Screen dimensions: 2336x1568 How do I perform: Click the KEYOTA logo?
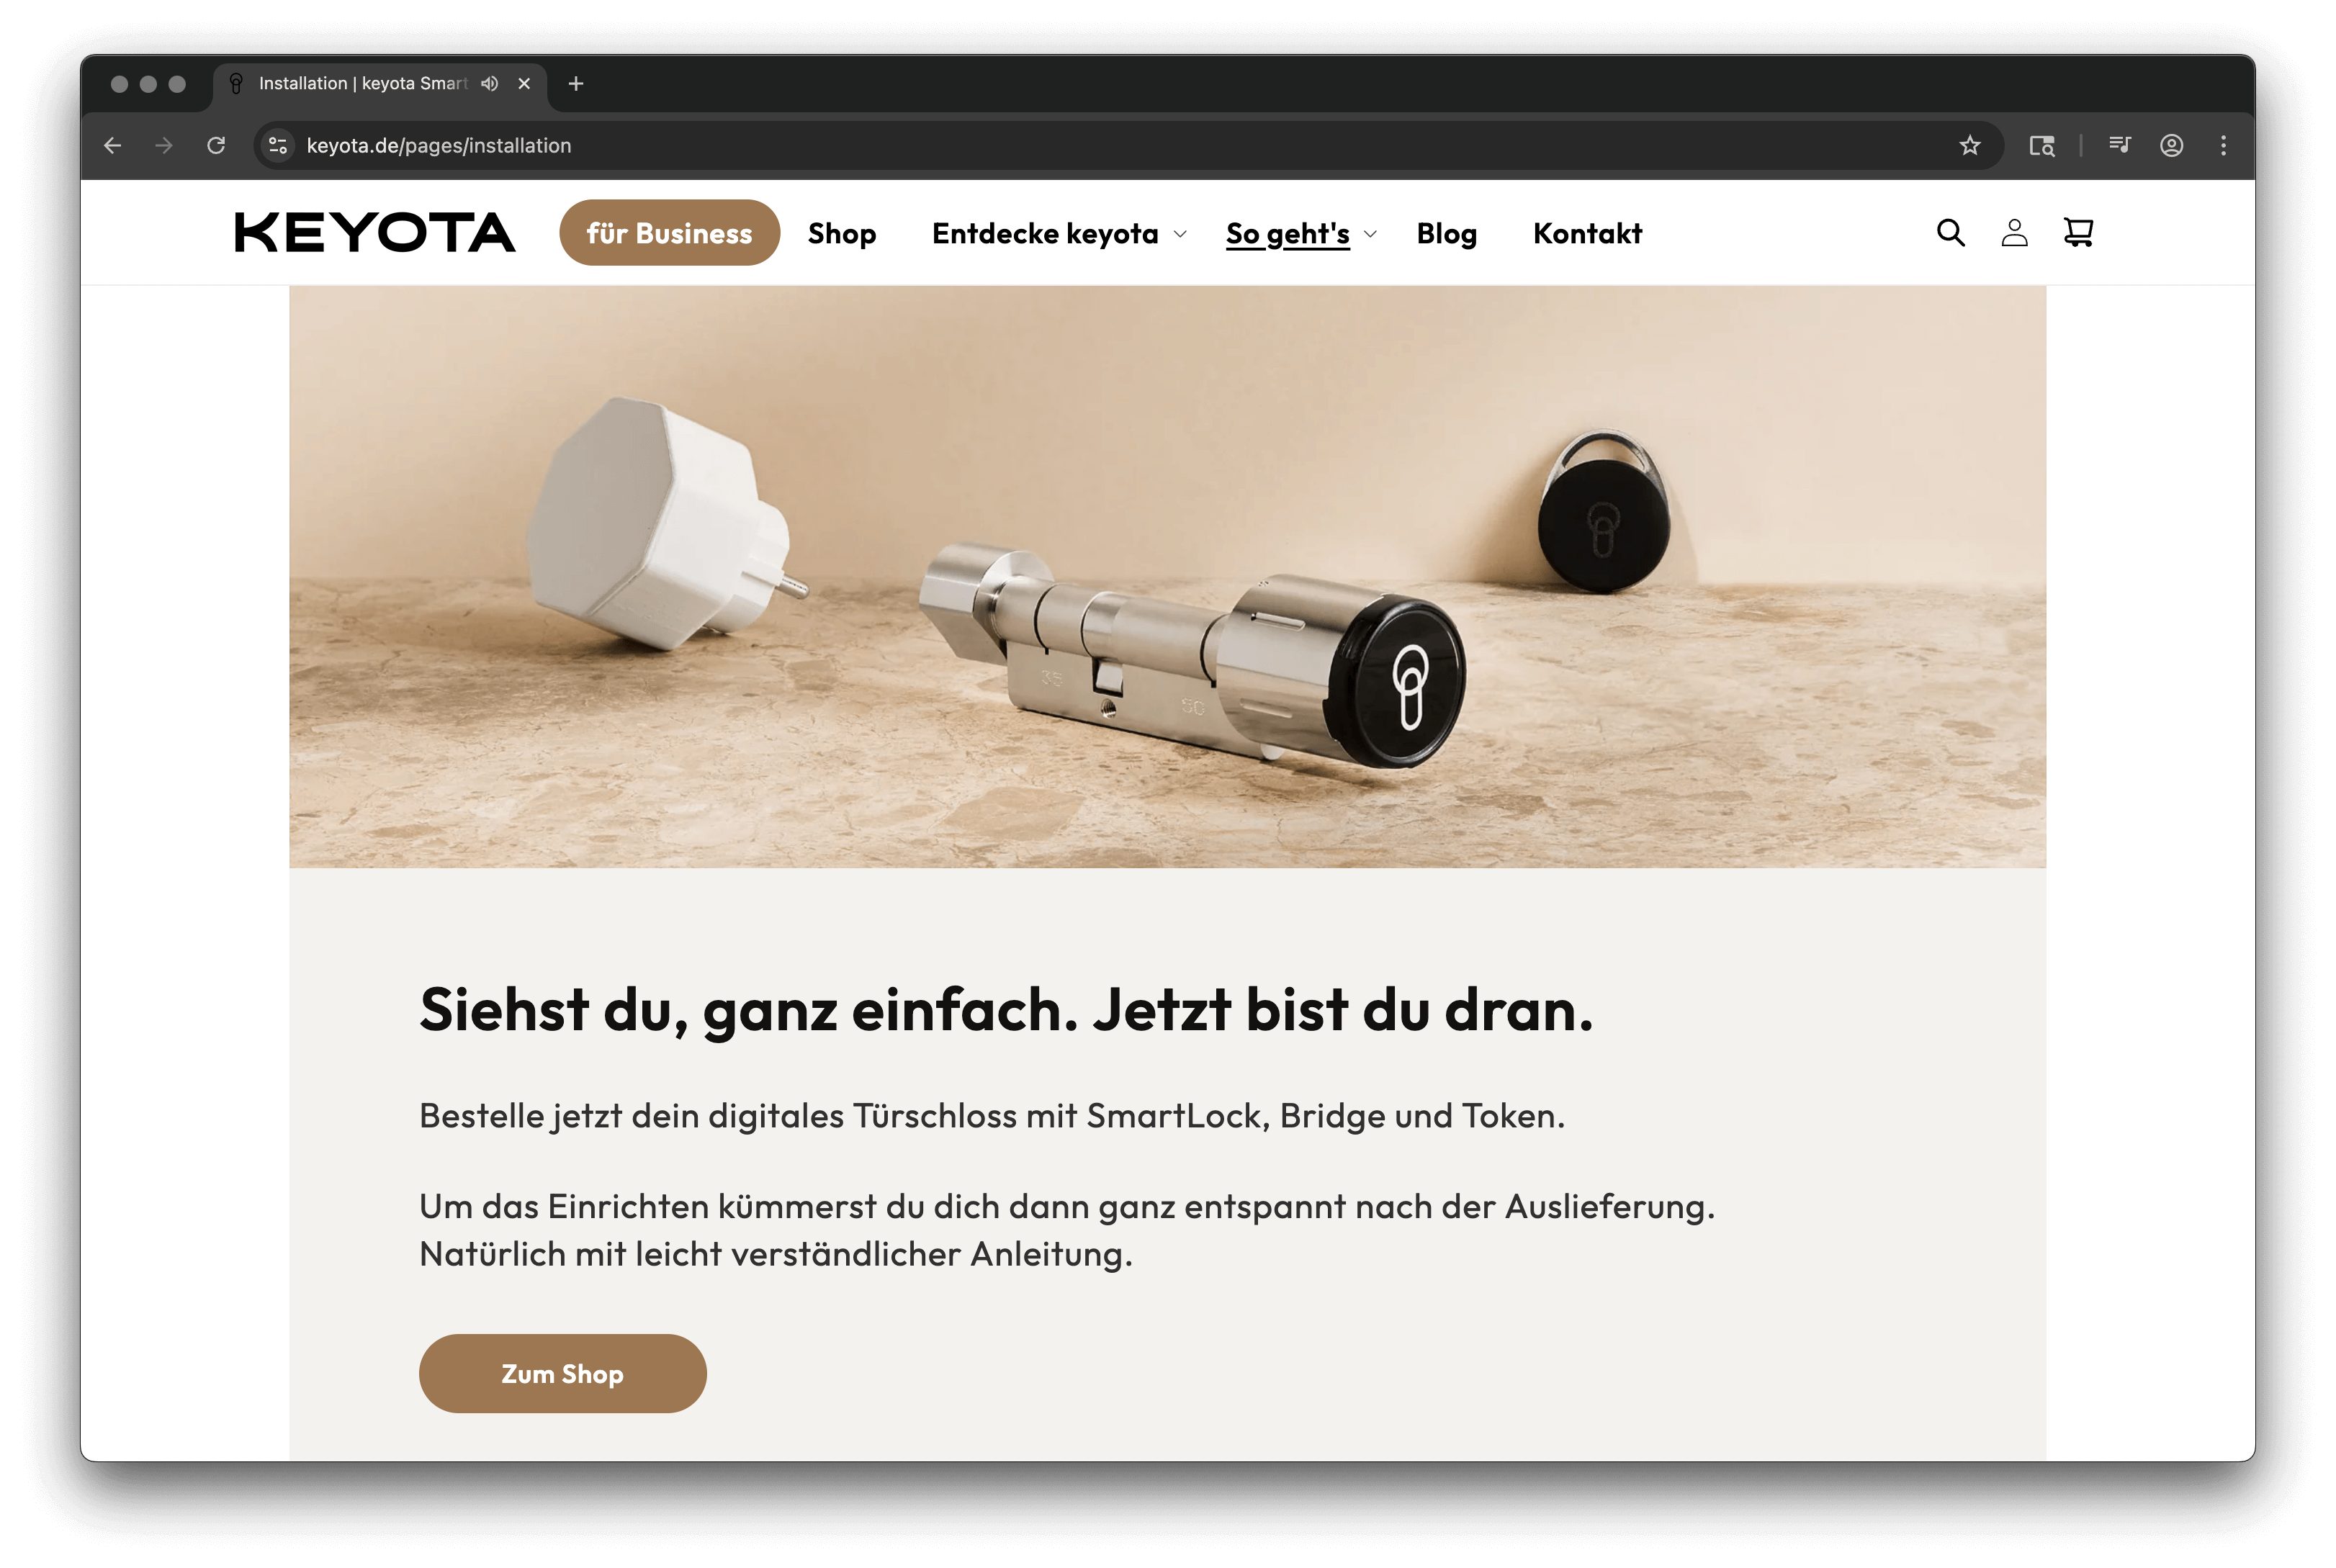(375, 233)
